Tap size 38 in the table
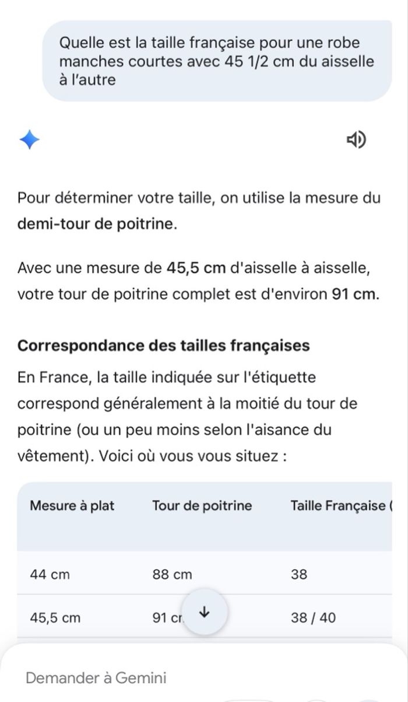This screenshot has width=408, height=702. click(299, 574)
